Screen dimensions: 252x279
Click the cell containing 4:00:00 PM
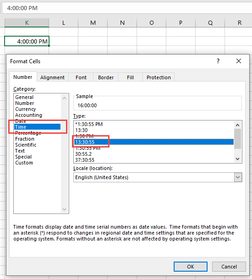[27, 41]
